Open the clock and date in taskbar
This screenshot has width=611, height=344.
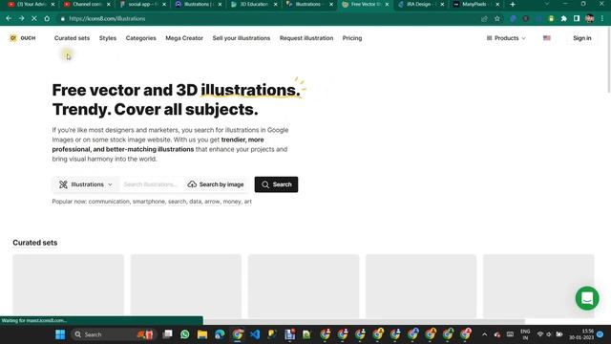[581, 334]
